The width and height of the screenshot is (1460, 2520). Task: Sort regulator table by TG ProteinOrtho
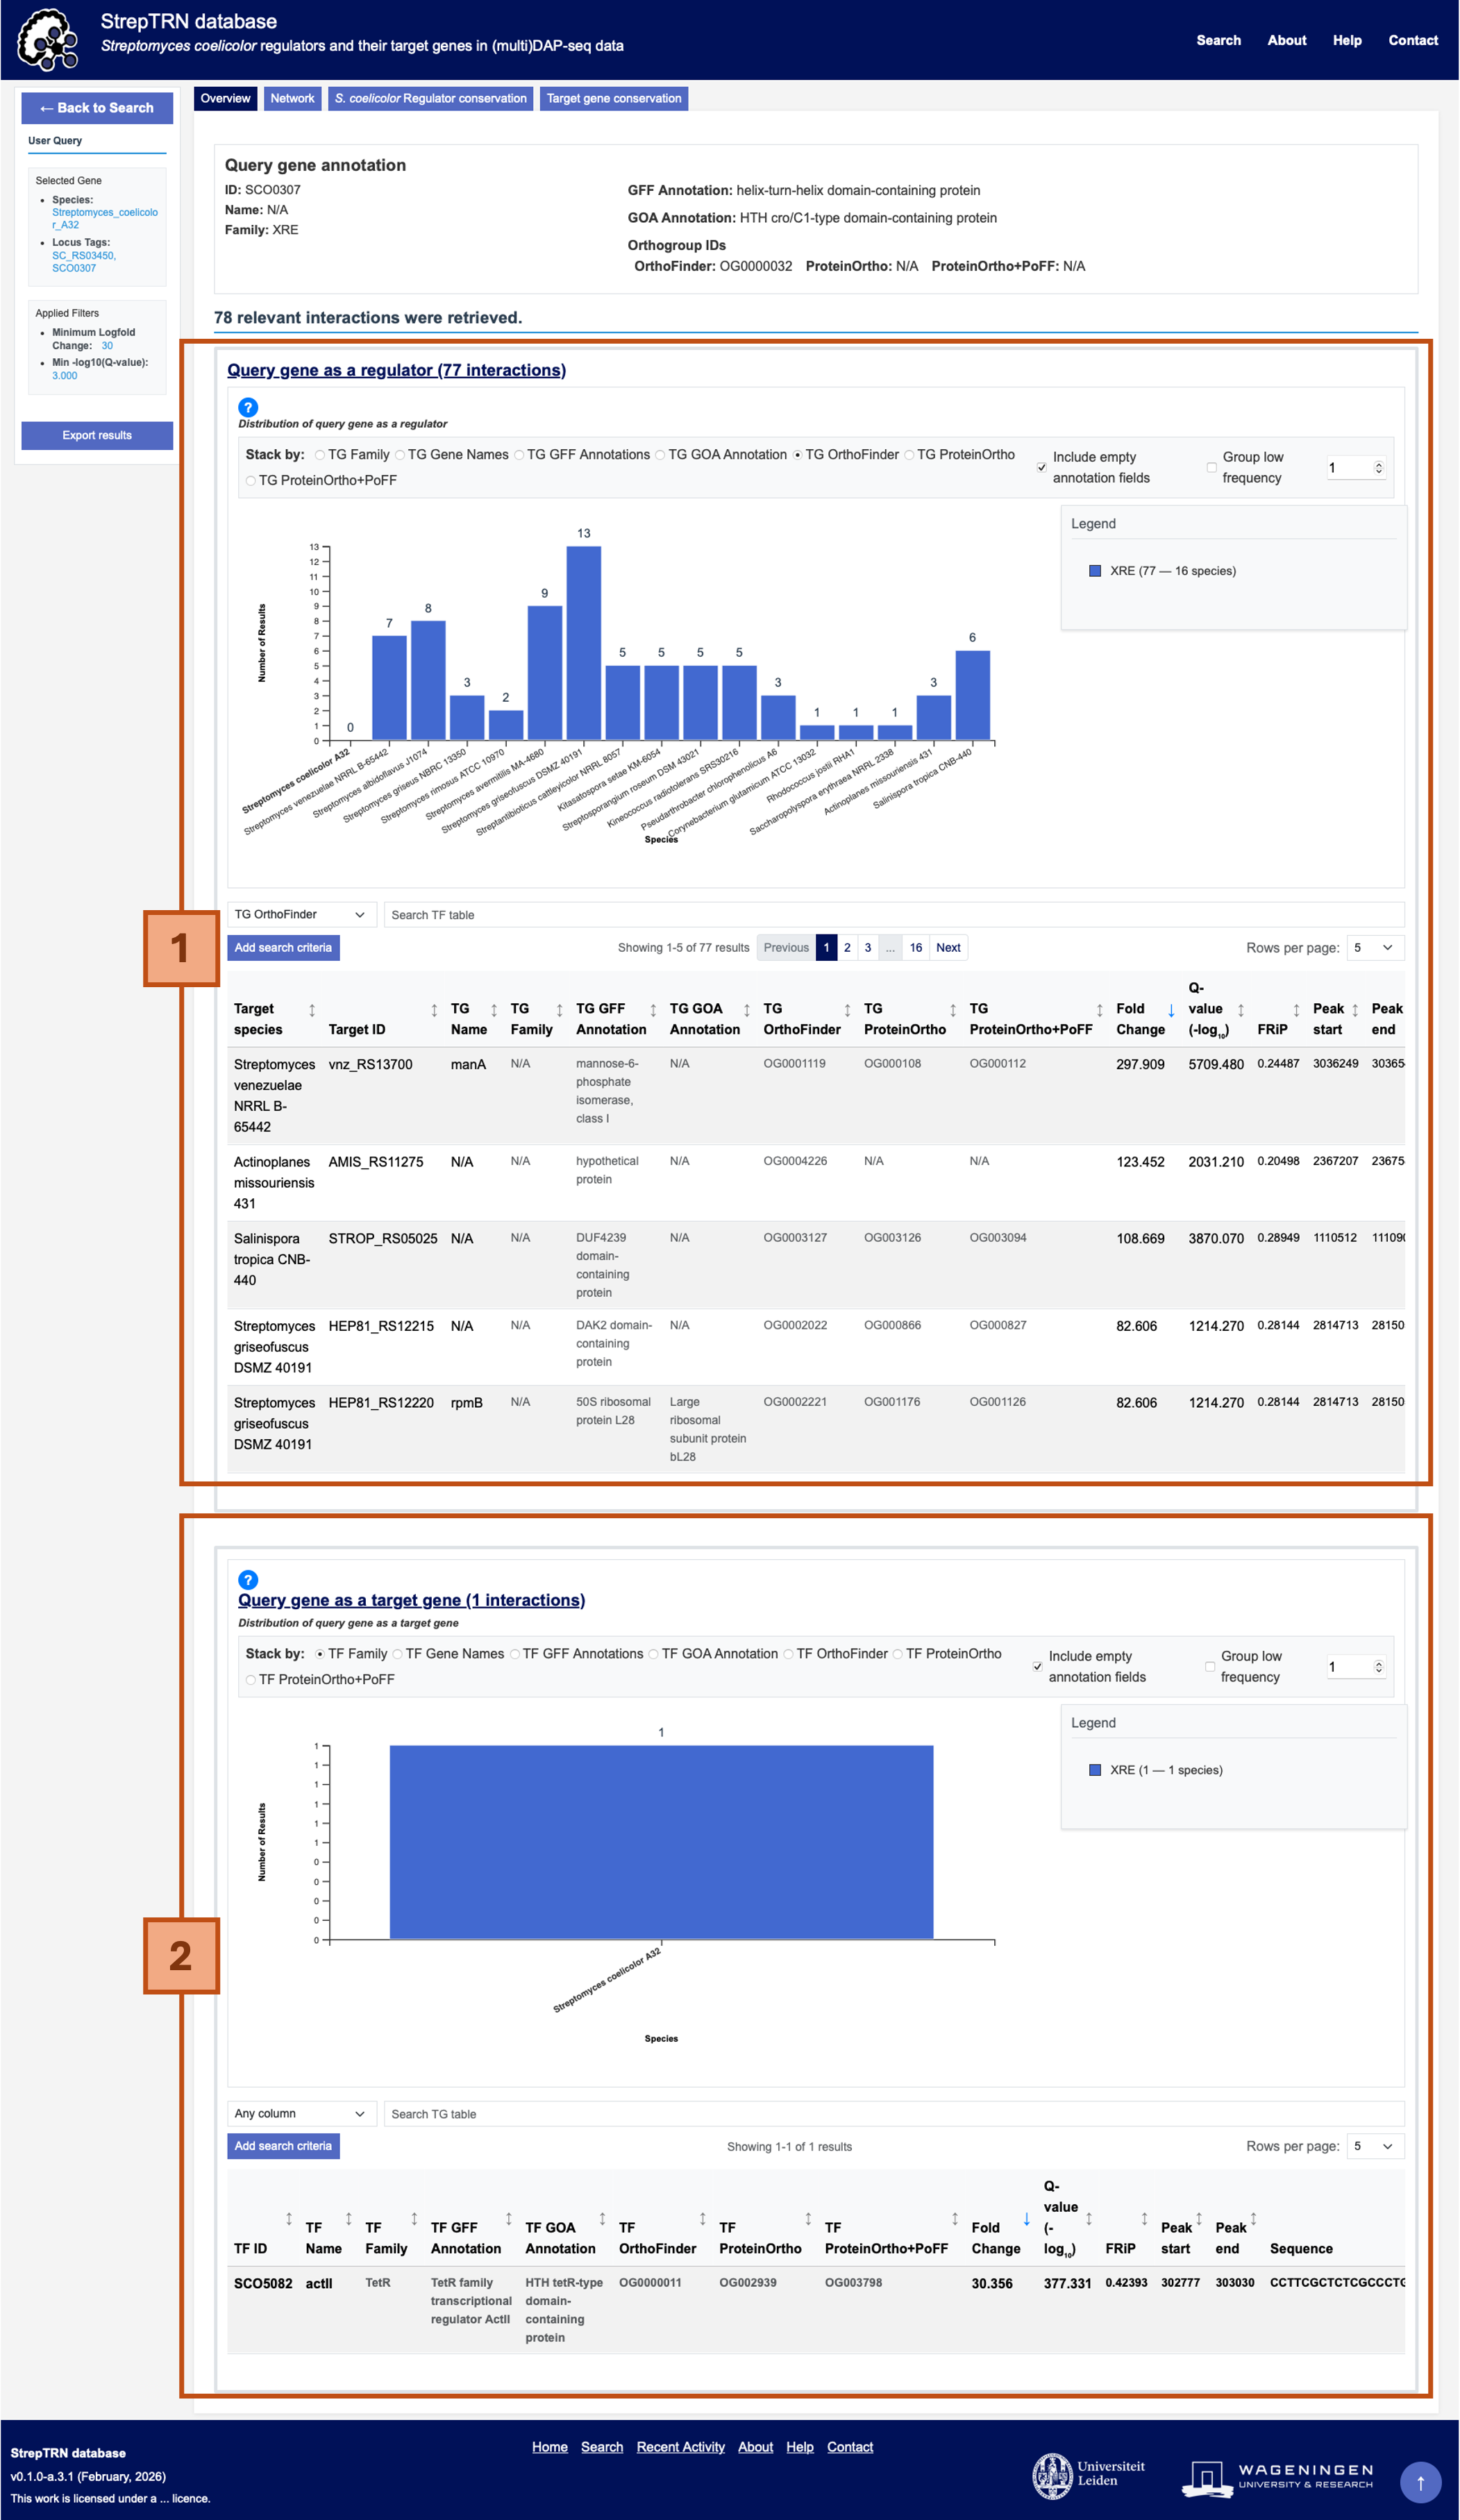click(x=953, y=1010)
